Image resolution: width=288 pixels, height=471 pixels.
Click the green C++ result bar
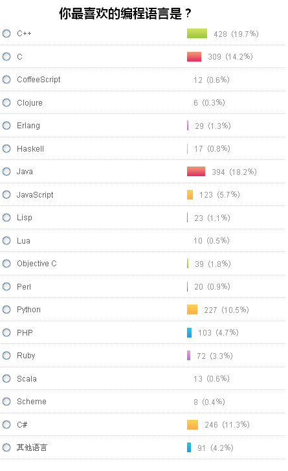[x=197, y=33]
